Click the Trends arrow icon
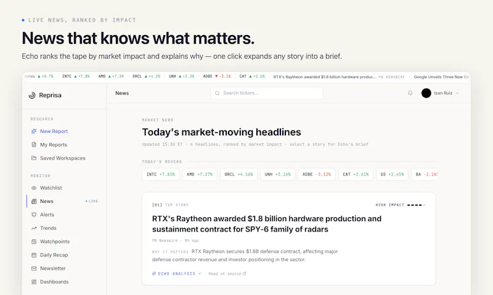Screen dimensions: 493x295 tap(34, 228)
